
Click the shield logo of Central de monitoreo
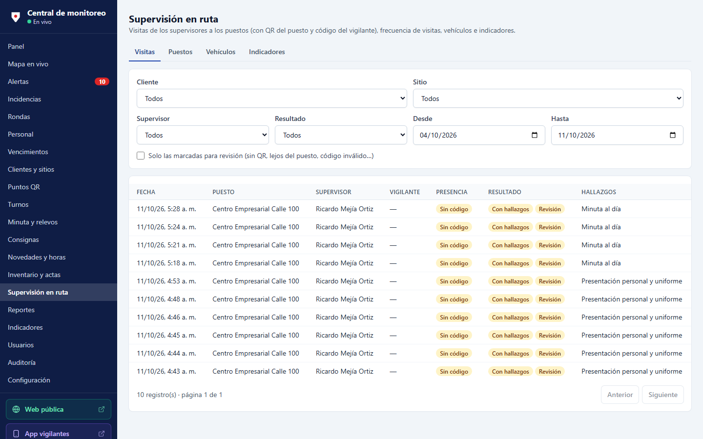pyautogui.click(x=16, y=17)
